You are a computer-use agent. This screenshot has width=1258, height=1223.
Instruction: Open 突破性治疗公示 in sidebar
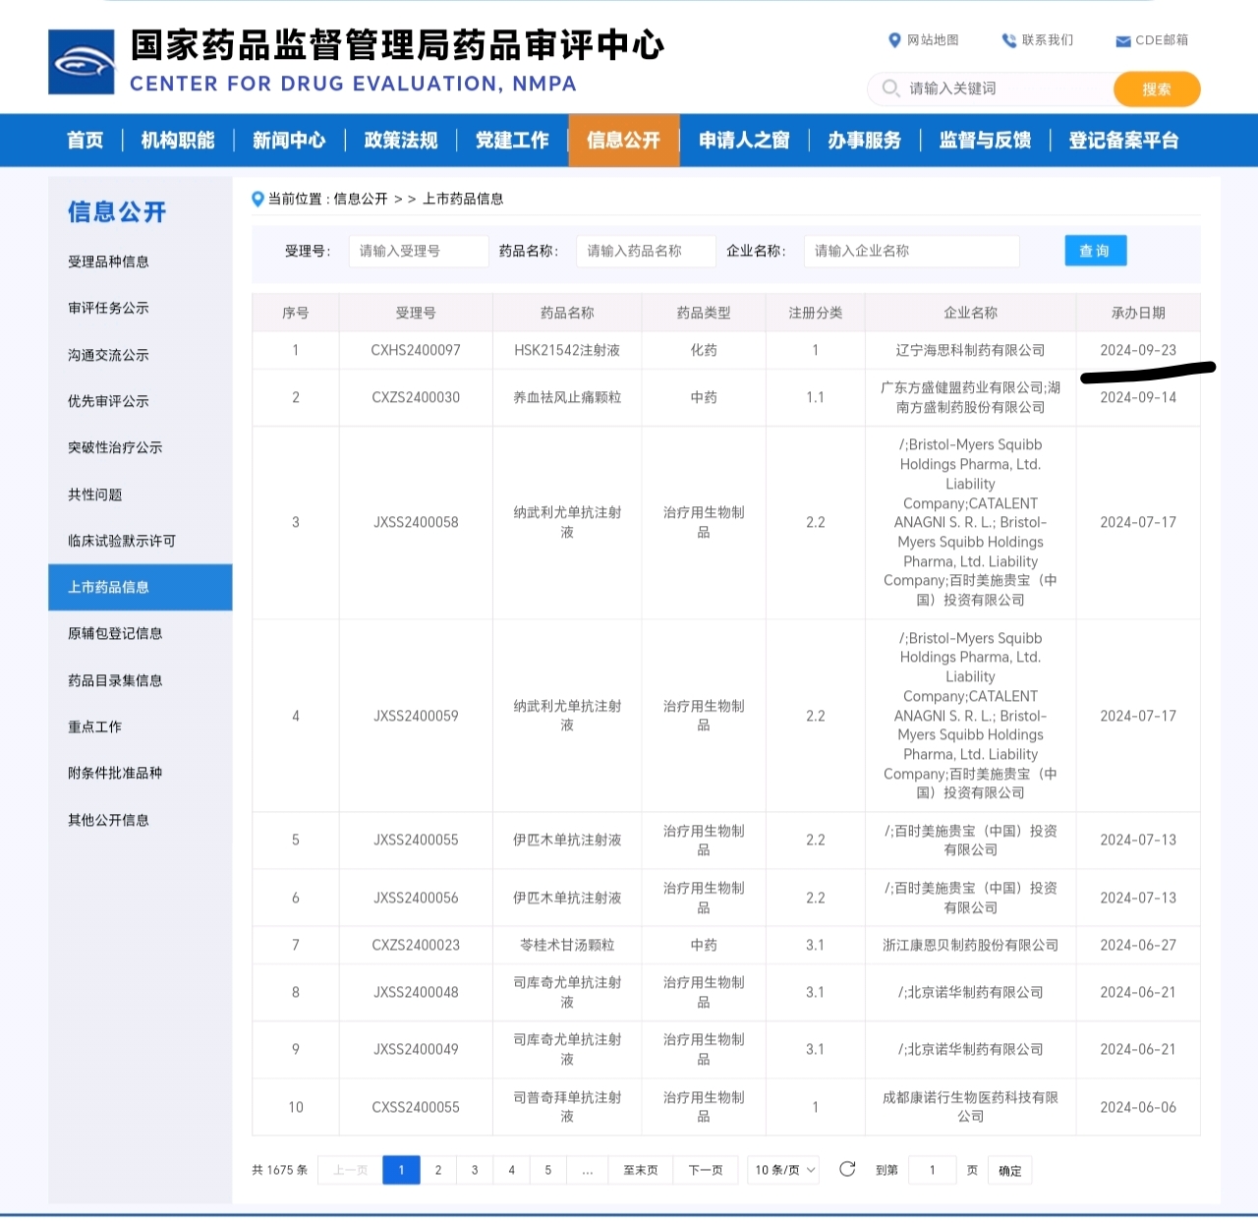(x=115, y=447)
